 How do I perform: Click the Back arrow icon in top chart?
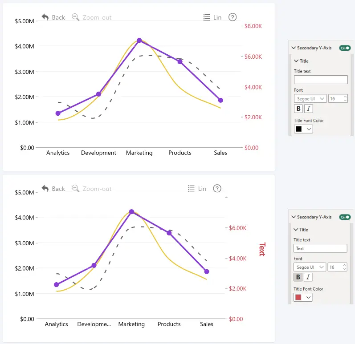point(45,17)
